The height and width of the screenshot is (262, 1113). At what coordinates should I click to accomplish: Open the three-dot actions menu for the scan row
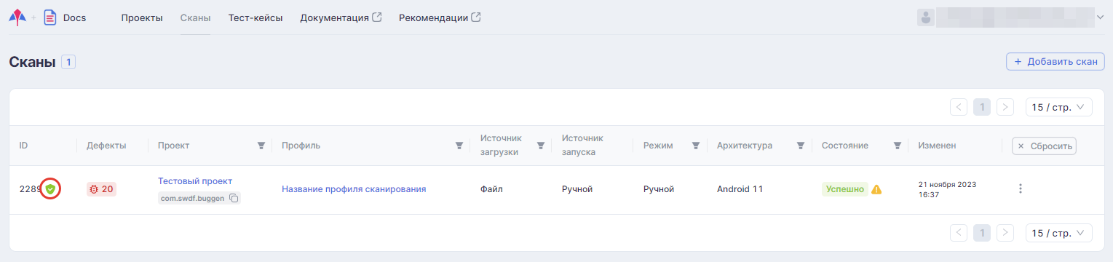pos(1021,189)
